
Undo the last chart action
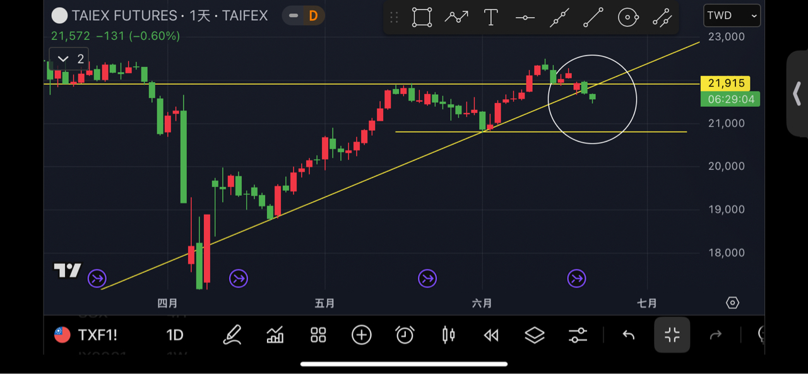click(629, 335)
